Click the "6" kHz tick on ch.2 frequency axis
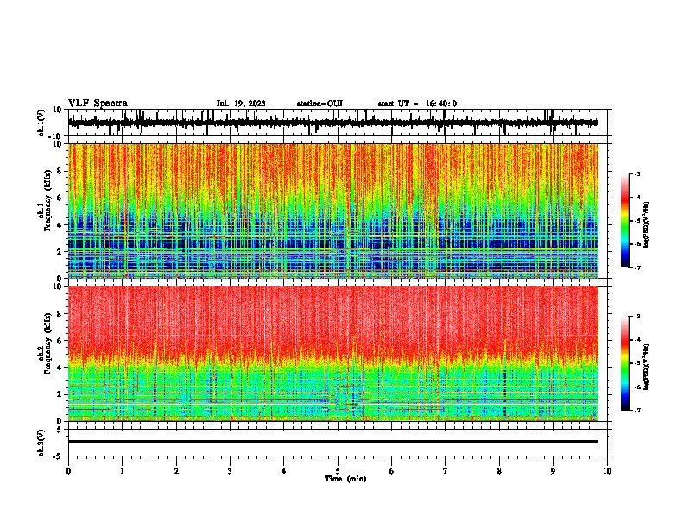Image resolution: width=684 pixels, height=528 pixels. pyautogui.click(x=60, y=340)
